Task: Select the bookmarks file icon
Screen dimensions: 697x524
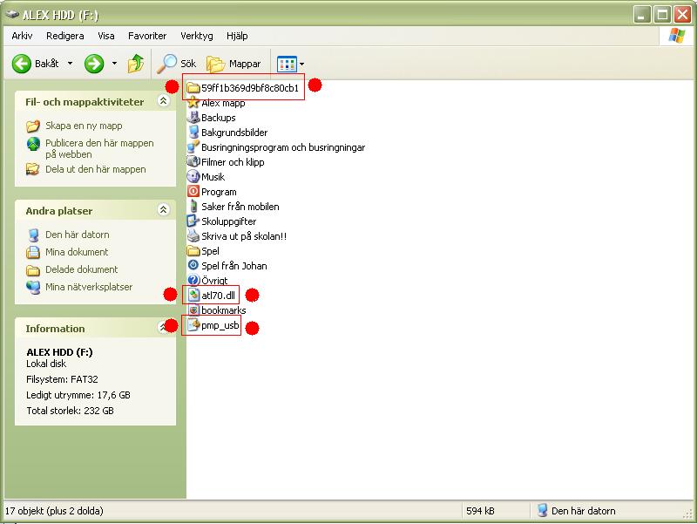Action: pyautogui.click(x=193, y=310)
